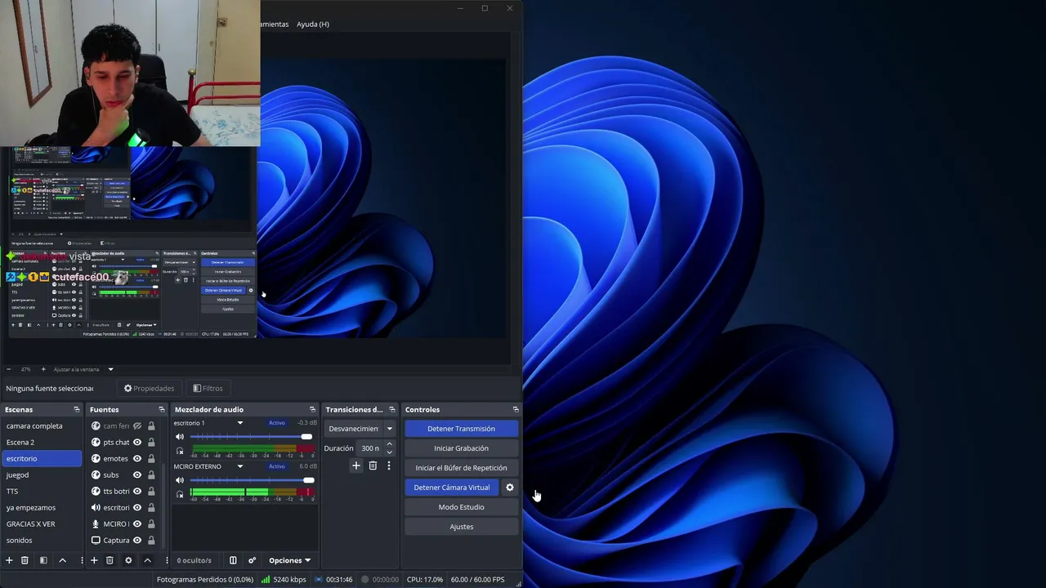Select the juegod scene
This screenshot has height=588, width=1046.
click(x=41, y=474)
